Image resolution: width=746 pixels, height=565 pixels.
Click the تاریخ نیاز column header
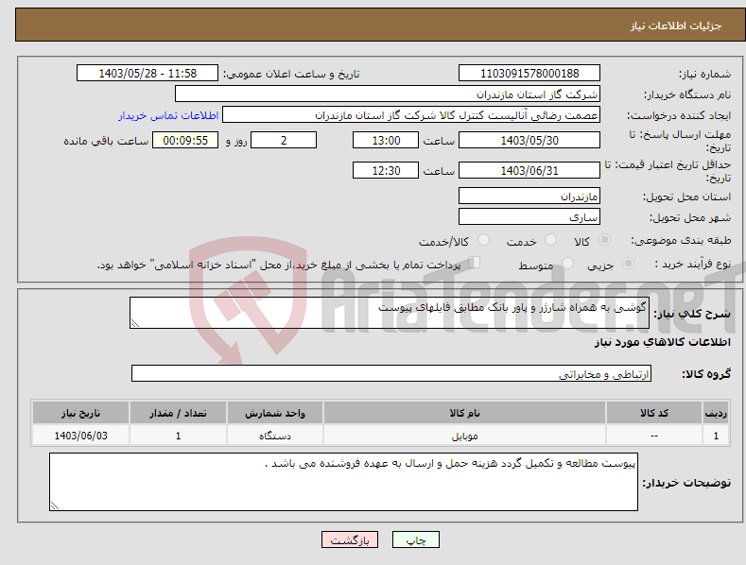tap(81, 413)
